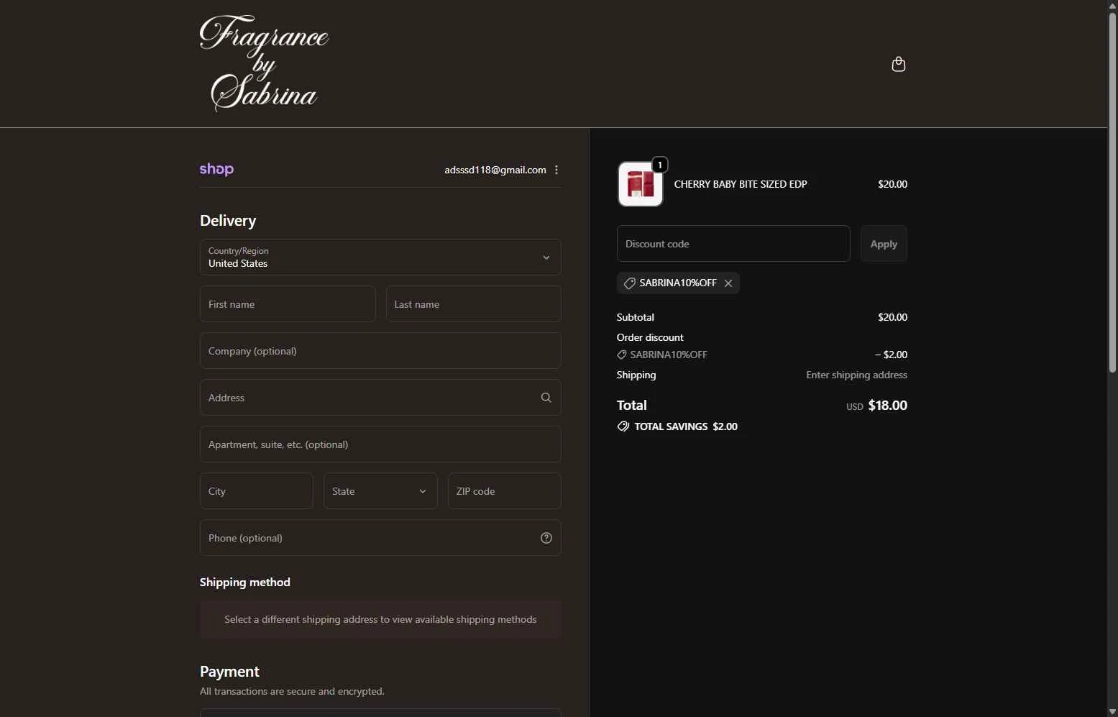Click the Fragrance by Sabrina logo
The height and width of the screenshot is (717, 1118).
pos(264,63)
